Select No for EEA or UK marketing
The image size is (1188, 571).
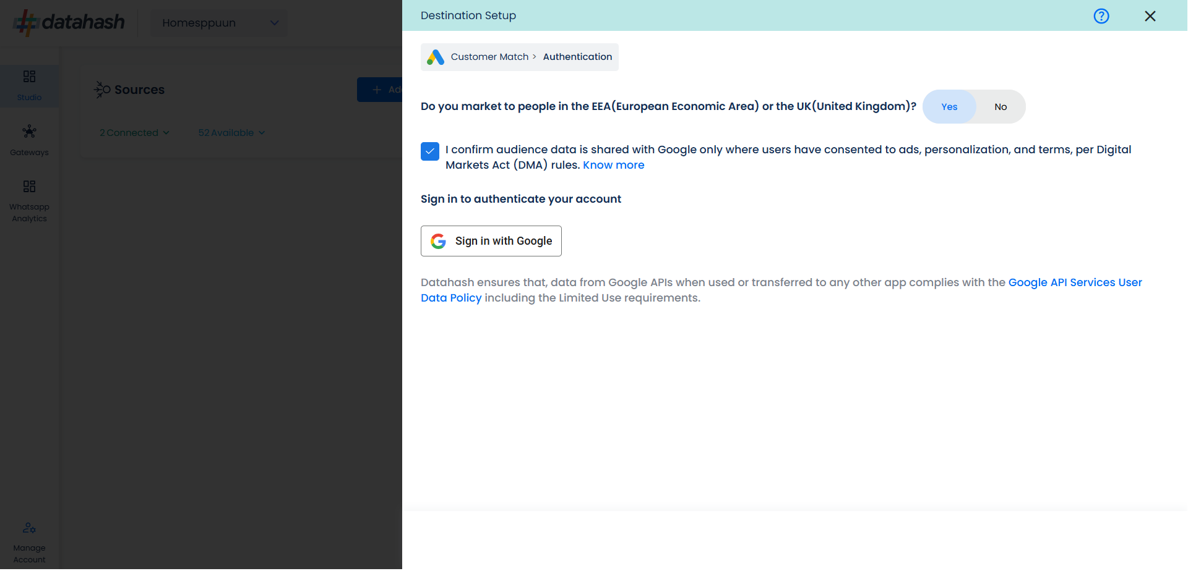[1001, 107]
